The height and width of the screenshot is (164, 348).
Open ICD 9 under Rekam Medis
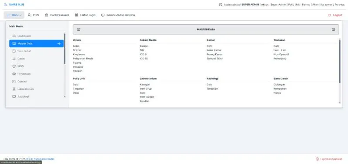click(143, 54)
